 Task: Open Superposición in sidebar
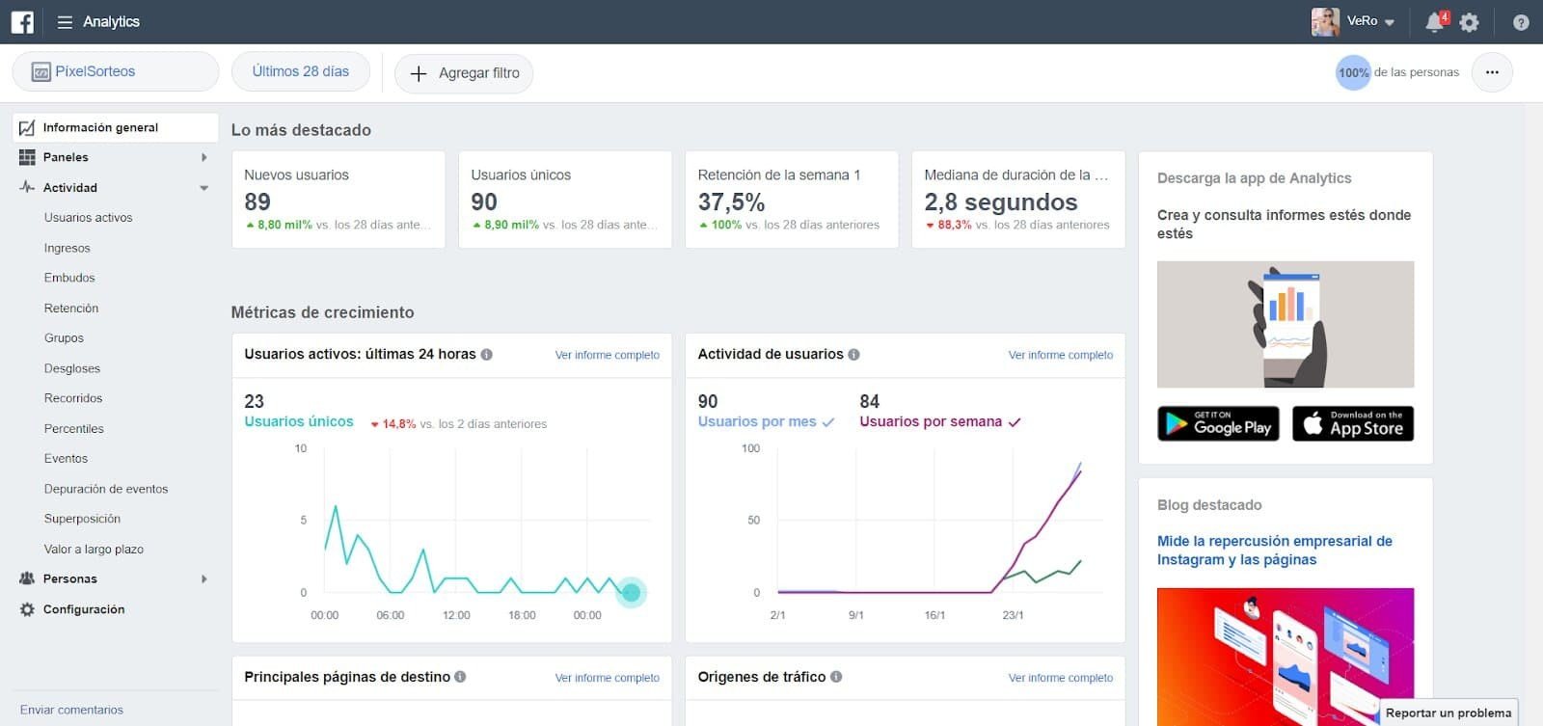pos(82,519)
